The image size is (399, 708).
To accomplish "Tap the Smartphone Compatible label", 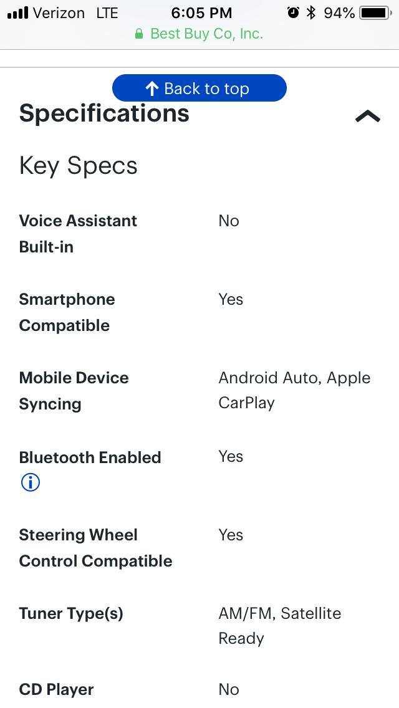I will pyautogui.click(x=67, y=312).
